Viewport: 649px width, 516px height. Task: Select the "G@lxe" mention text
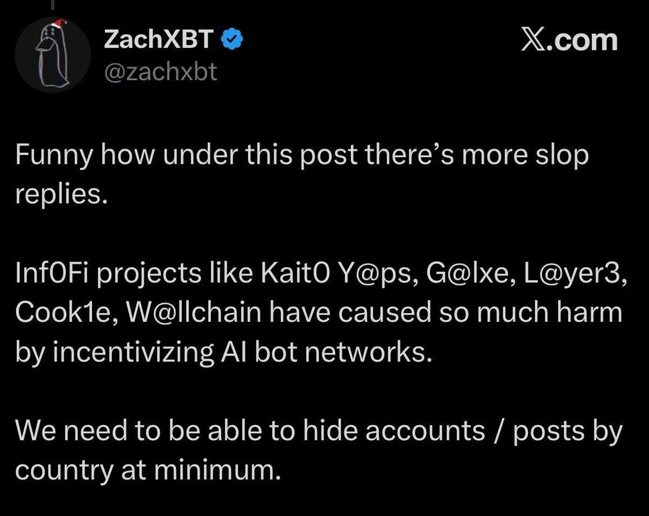point(466,274)
